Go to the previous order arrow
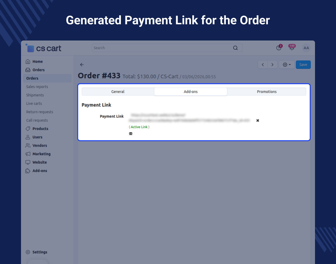The width and height of the screenshot is (336, 264). pos(263,65)
